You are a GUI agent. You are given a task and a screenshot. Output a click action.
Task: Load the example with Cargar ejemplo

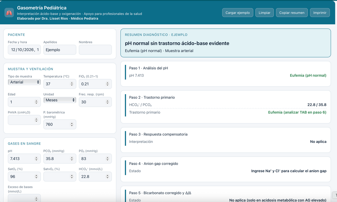coord(238,13)
